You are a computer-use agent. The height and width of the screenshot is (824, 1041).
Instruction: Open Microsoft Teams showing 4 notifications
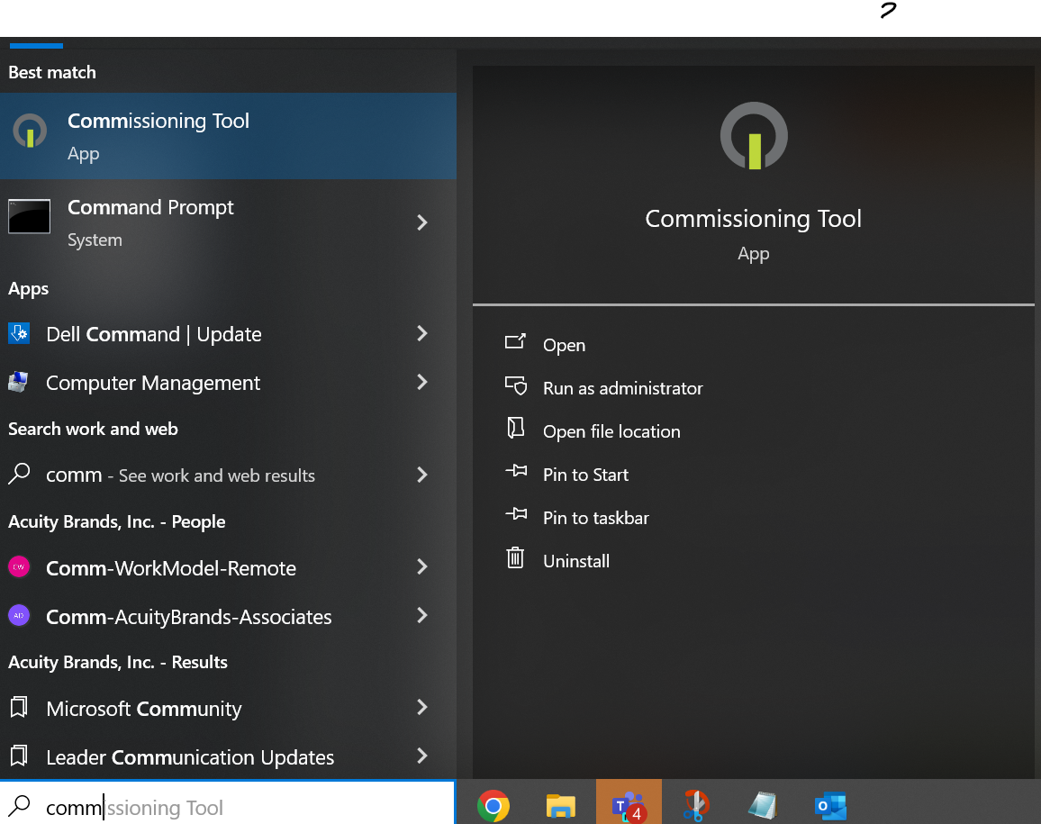click(629, 804)
